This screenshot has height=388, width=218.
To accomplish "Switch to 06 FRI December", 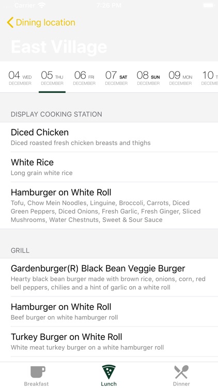I will [84, 78].
